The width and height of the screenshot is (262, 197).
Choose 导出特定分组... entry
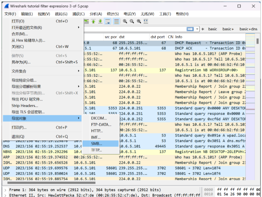point(43,80)
